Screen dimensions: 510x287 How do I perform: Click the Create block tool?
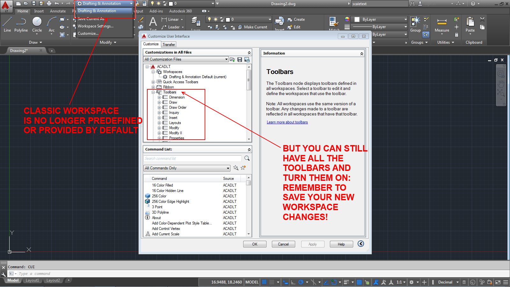pyautogui.click(x=296, y=19)
